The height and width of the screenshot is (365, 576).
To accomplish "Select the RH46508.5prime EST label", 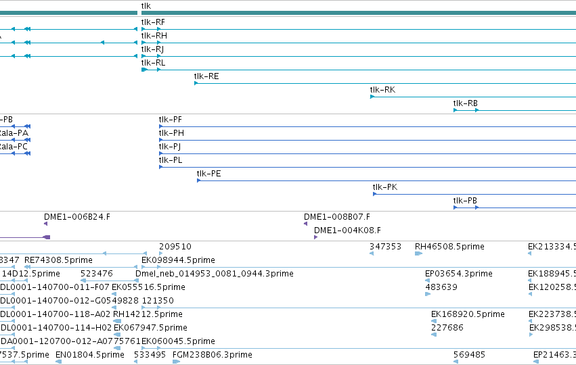I will pyautogui.click(x=449, y=247).
